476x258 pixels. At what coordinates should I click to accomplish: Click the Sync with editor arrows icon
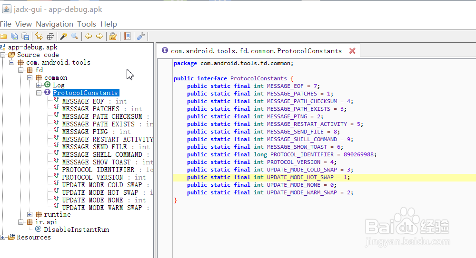(39, 37)
